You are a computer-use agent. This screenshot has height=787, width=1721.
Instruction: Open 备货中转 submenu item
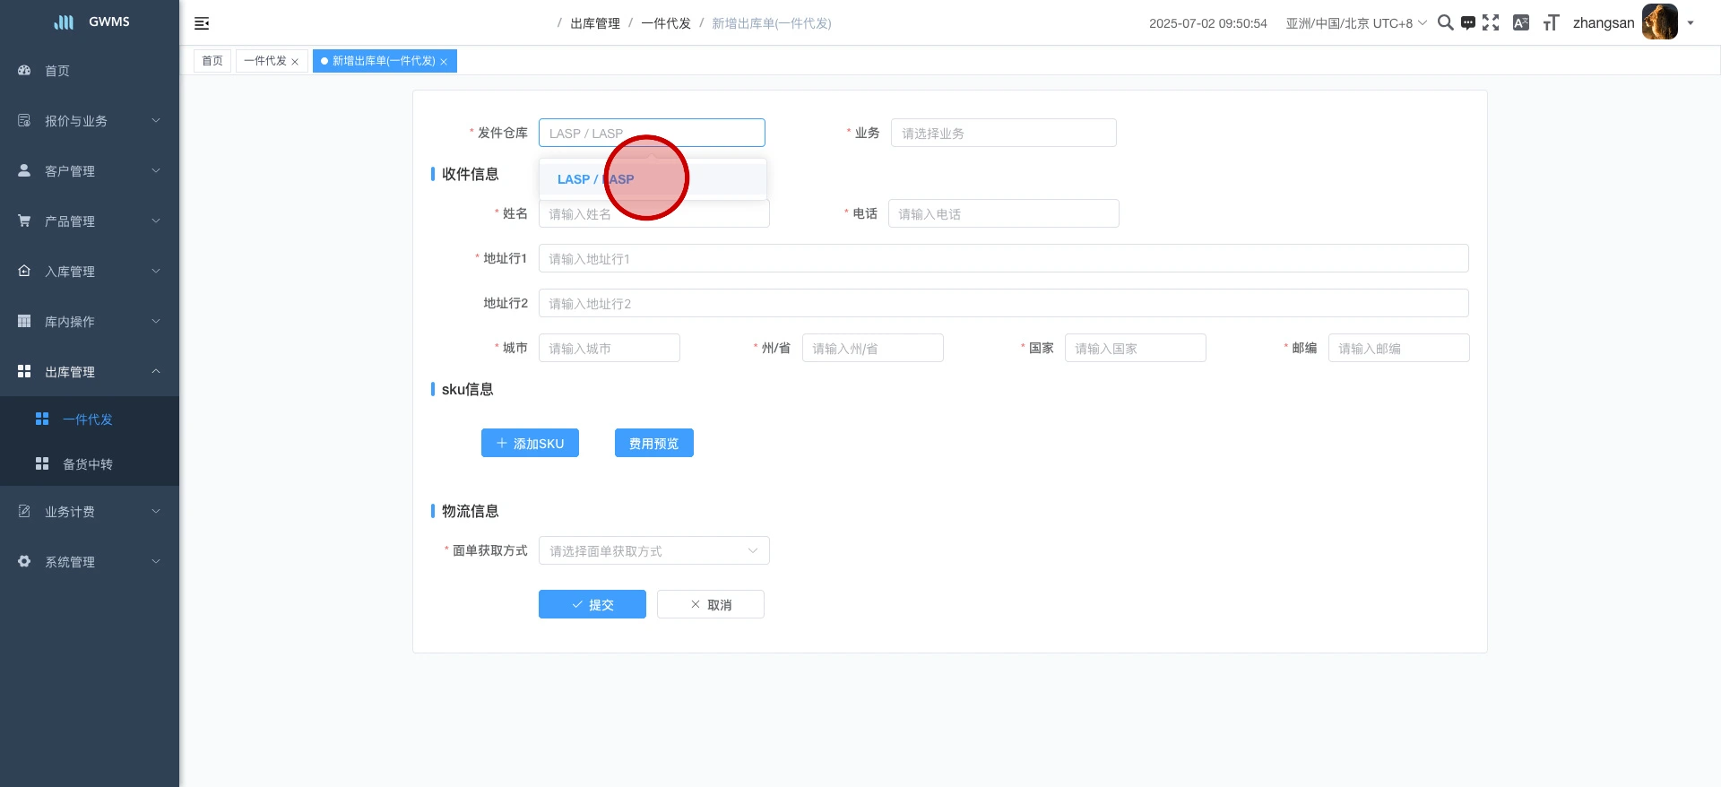coord(88,464)
